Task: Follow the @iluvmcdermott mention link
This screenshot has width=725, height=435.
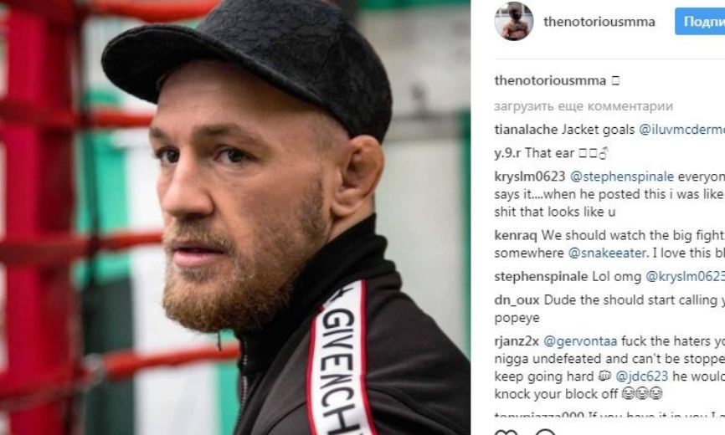Action: click(681, 130)
